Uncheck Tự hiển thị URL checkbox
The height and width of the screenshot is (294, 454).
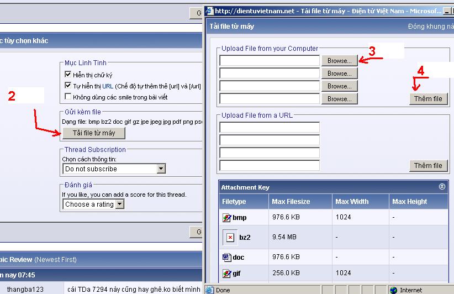[68, 85]
